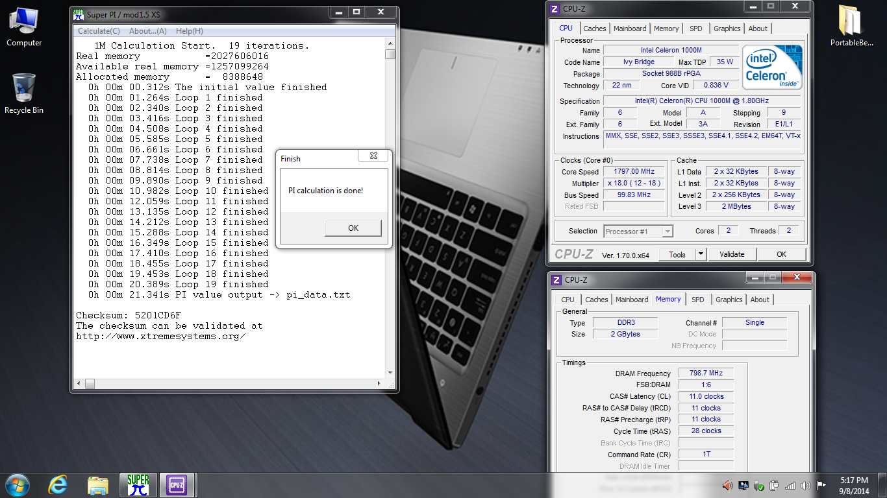
Task: Click OK in the Finish dialog
Action: (353, 228)
